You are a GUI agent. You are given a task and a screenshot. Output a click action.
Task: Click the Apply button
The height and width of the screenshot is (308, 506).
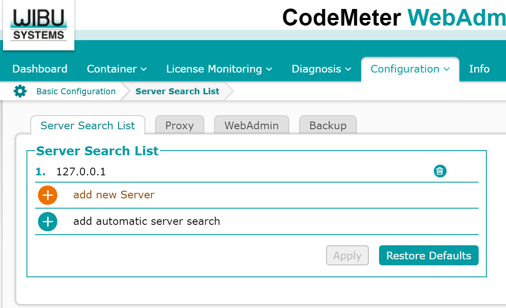(347, 256)
